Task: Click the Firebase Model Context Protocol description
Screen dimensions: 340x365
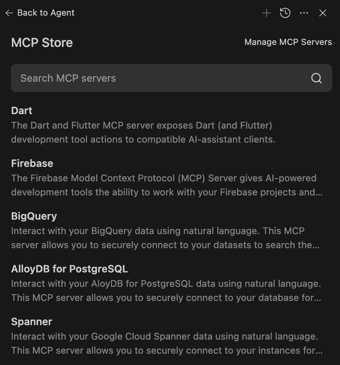Action: (164, 185)
